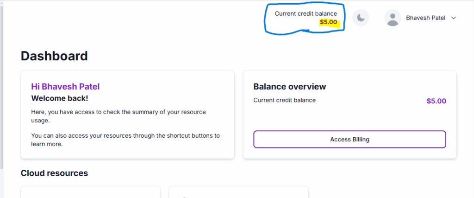
Task: Toggle dark mode with the moon icon
Action: tap(361, 18)
